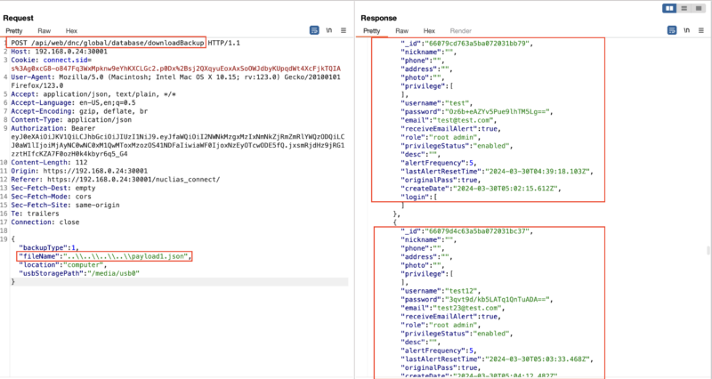
Task: Select the Hex tab in Request panel
Action: tap(69, 30)
